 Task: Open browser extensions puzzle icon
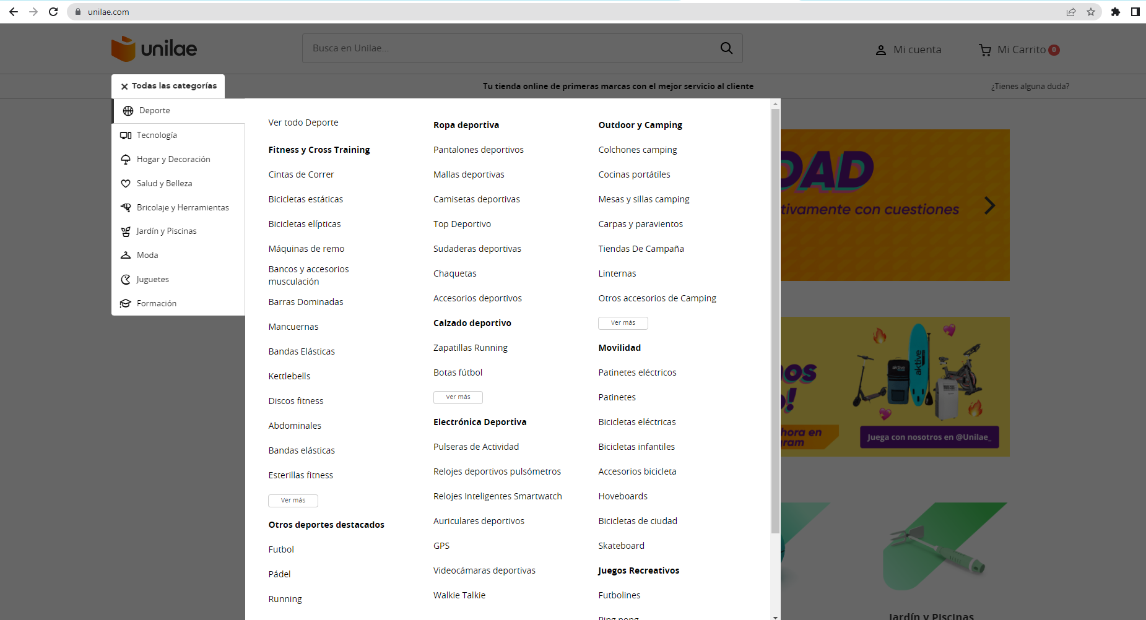click(1116, 12)
